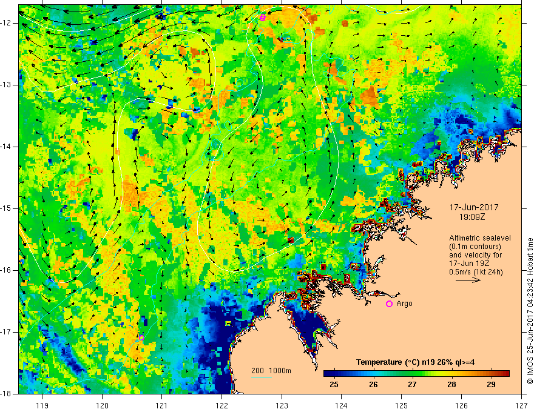Click the IMOS copyright timestamp text
Image resolution: width=534 pixels, height=412 pixels.
530,311
